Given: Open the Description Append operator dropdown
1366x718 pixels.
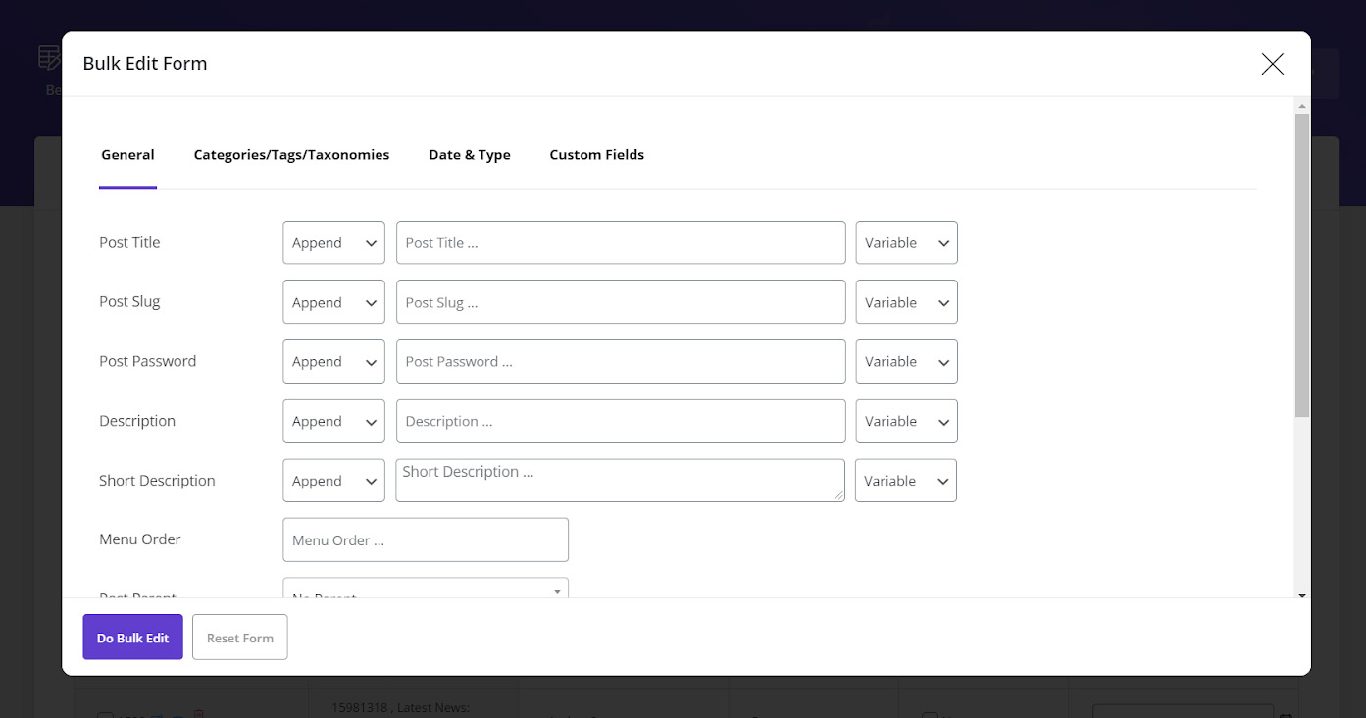Looking at the screenshot, I should click(333, 421).
